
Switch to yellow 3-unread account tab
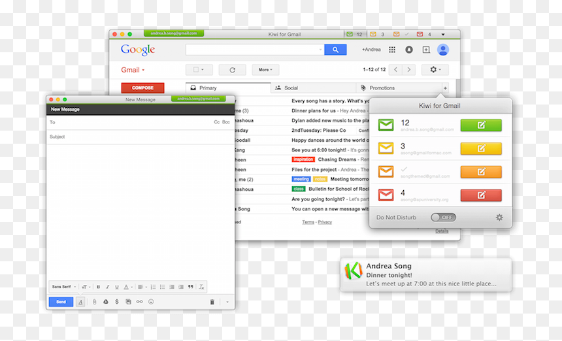point(378,35)
